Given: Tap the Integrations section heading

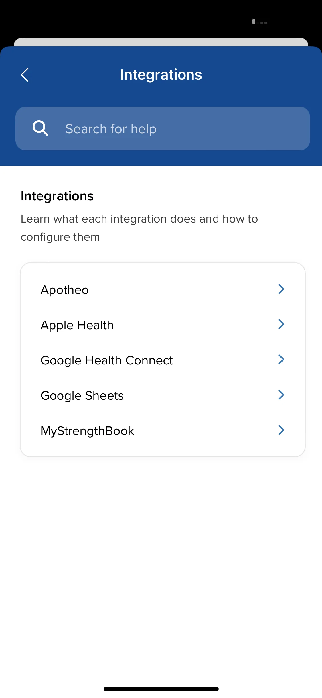Looking at the screenshot, I should [57, 196].
